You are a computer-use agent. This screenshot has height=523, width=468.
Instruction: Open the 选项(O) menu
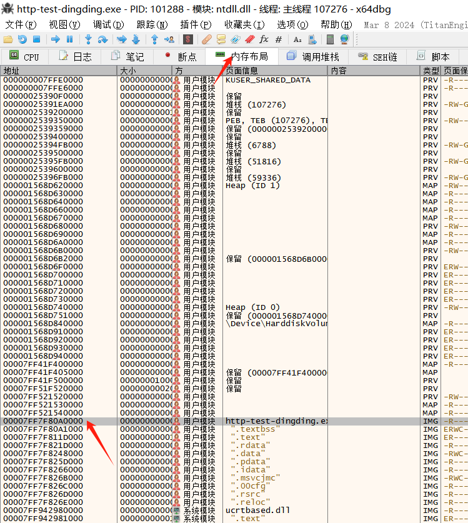click(292, 25)
